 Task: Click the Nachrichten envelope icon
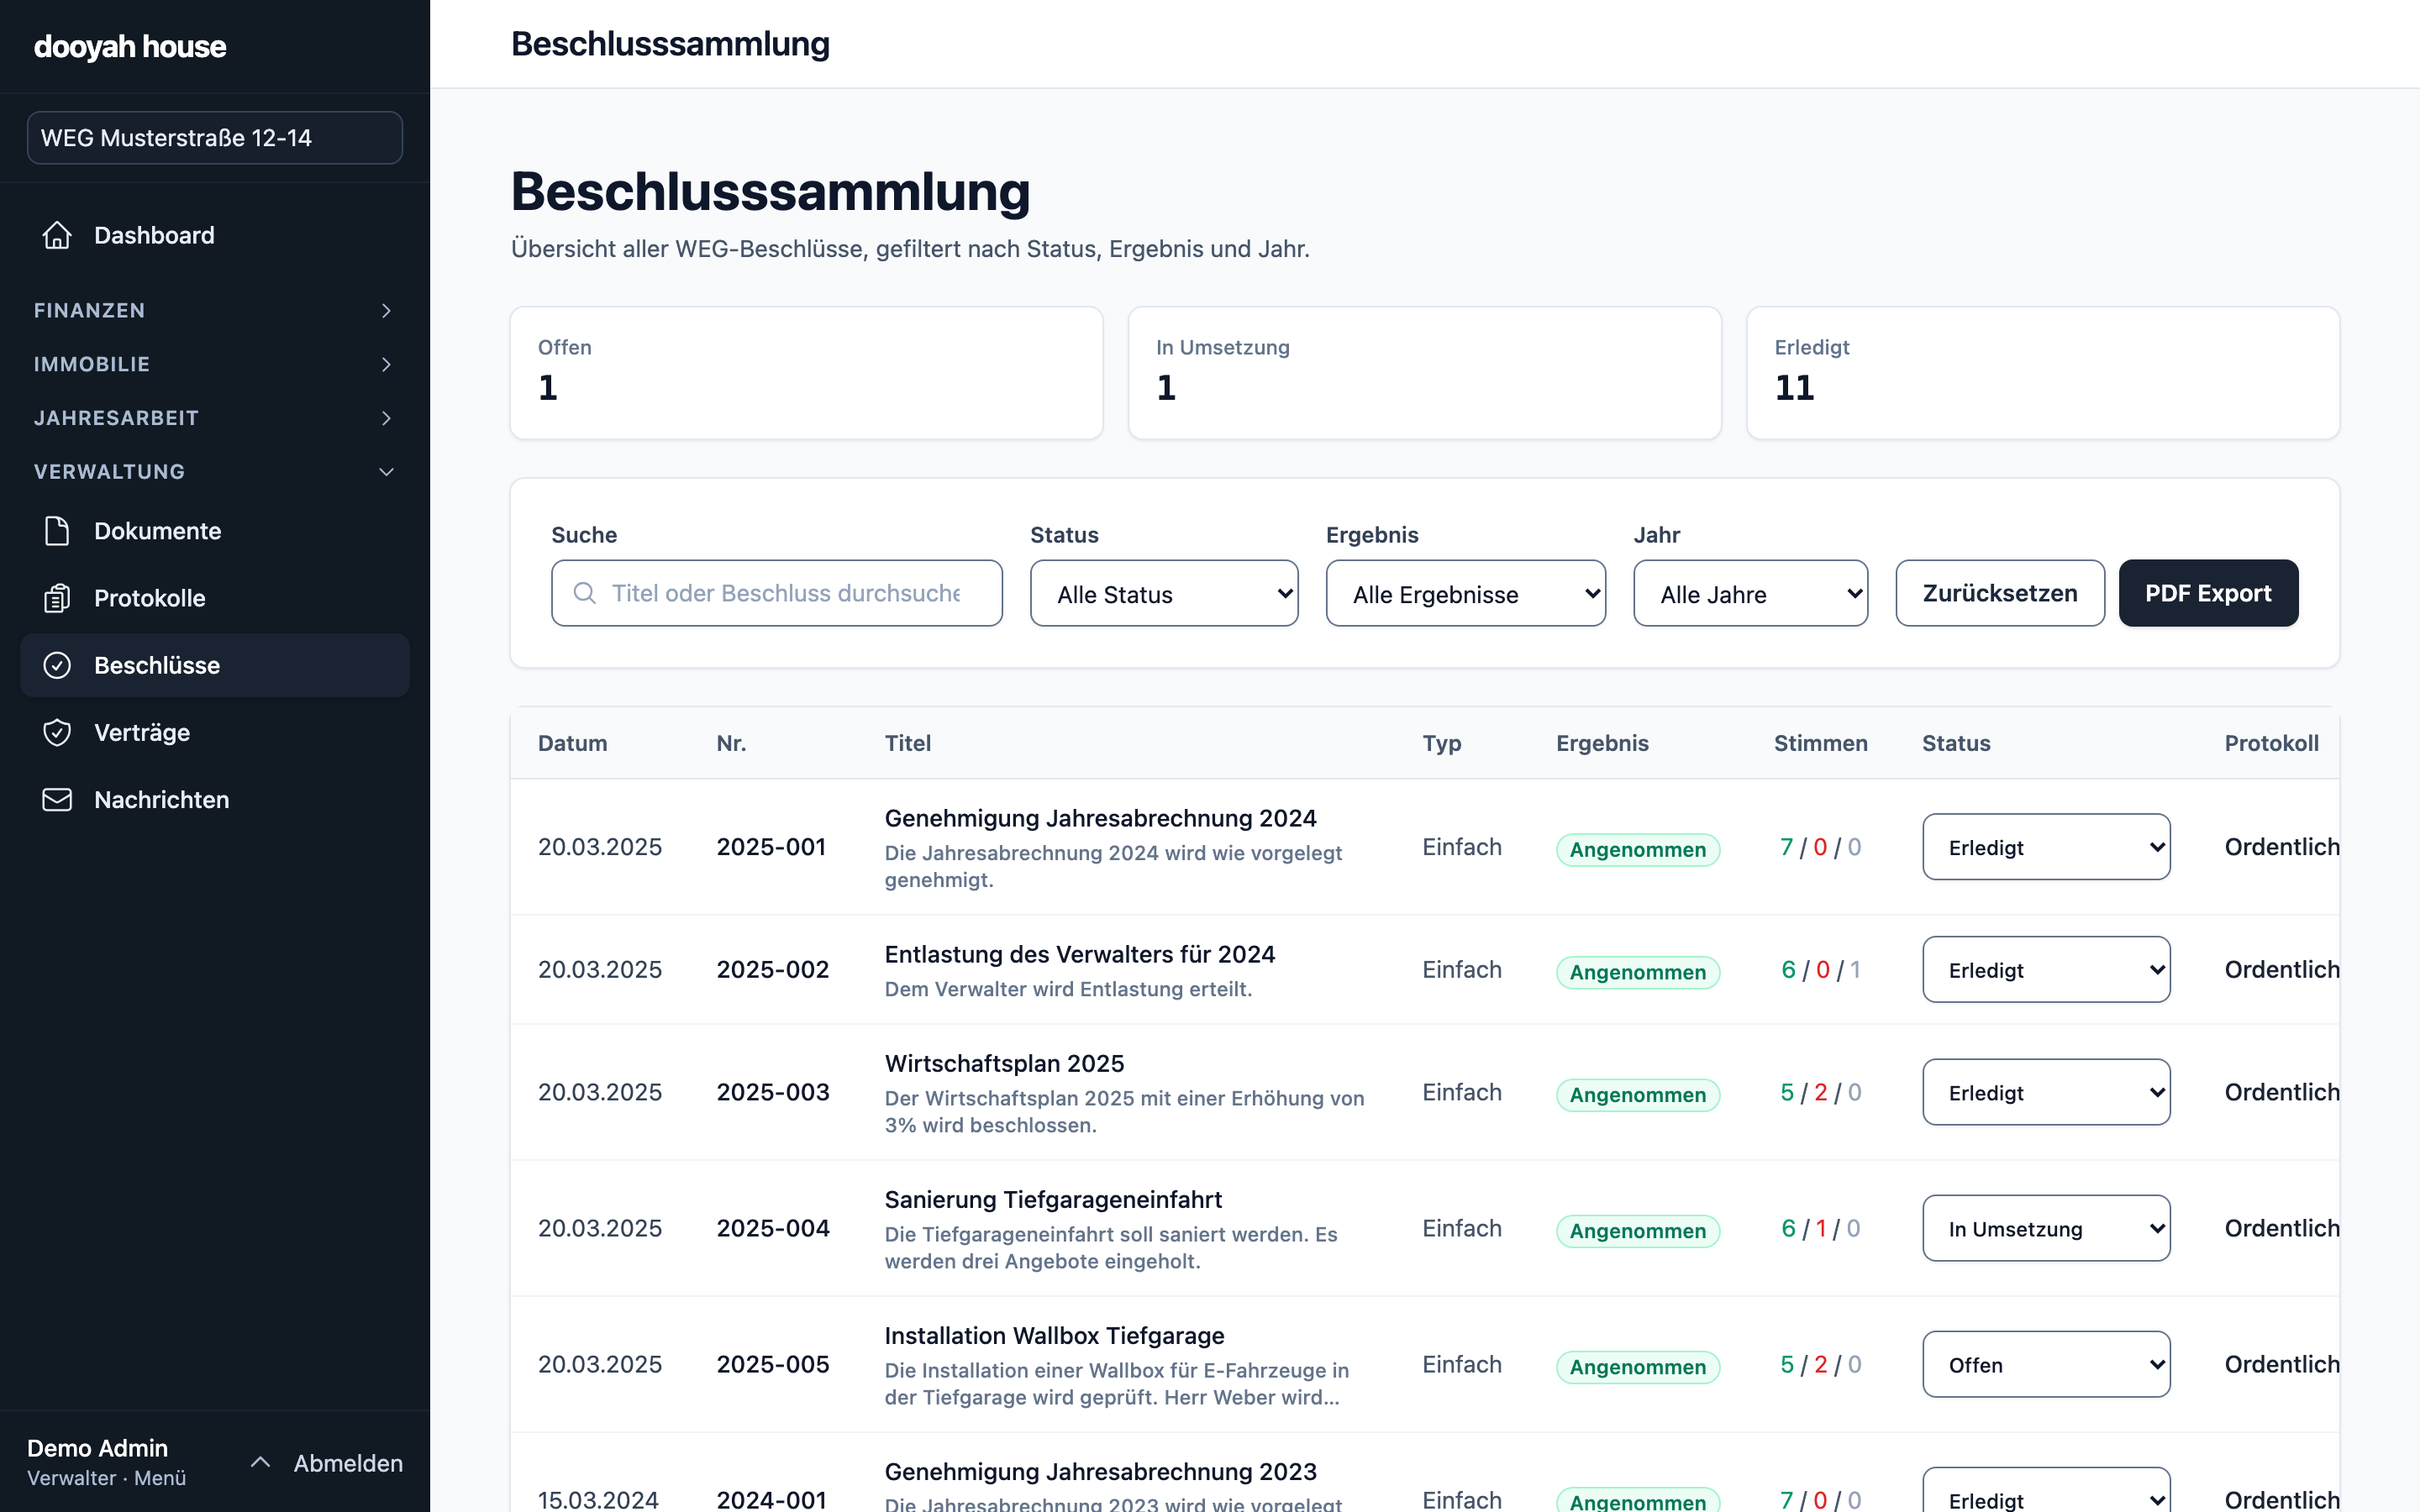[x=57, y=799]
